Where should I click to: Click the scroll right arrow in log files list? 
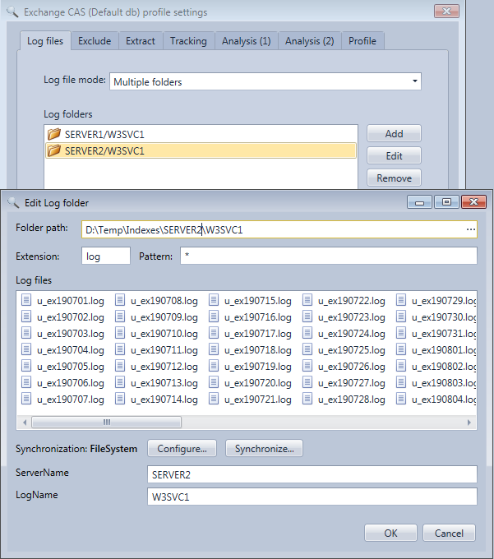click(x=469, y=422)
